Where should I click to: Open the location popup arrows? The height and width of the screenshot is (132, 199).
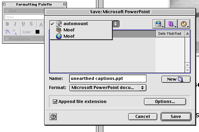(116, 24)
